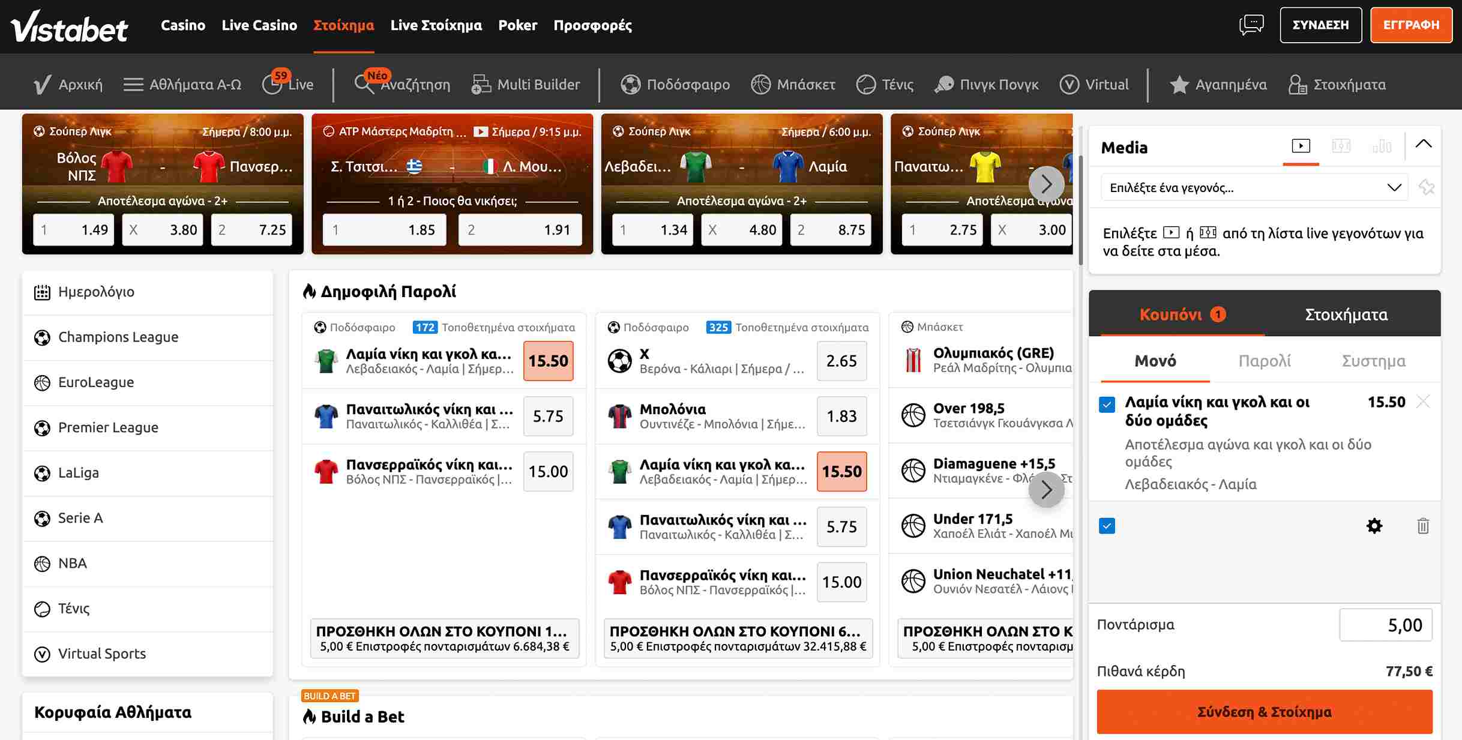
Task: Open Virtual from the top bar
Action: point(1094,85)
